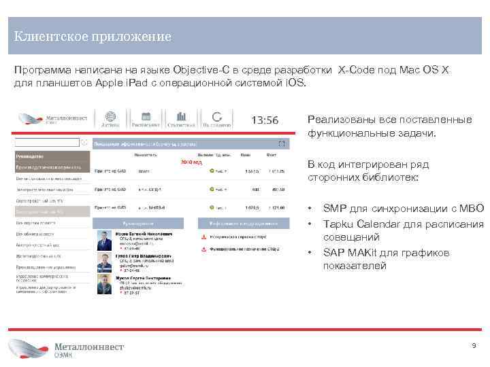Select the highlighted light-grey sidebar row
Screen dimensions: 490x367
click(x=52, y=211)
